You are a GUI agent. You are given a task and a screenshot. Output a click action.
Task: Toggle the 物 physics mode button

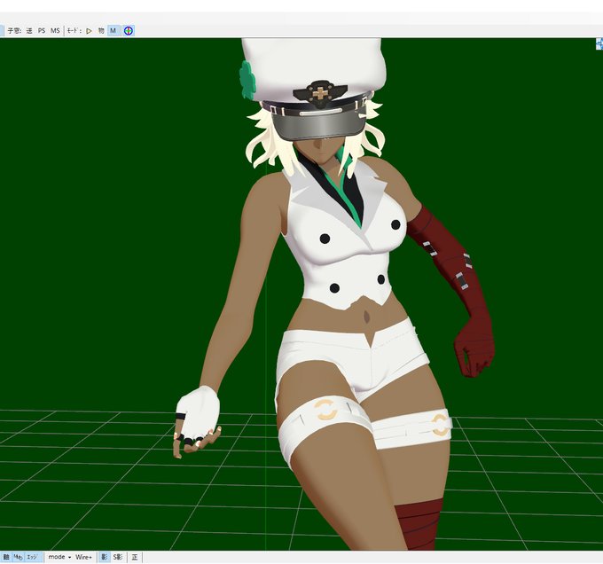tap(101, 31)
